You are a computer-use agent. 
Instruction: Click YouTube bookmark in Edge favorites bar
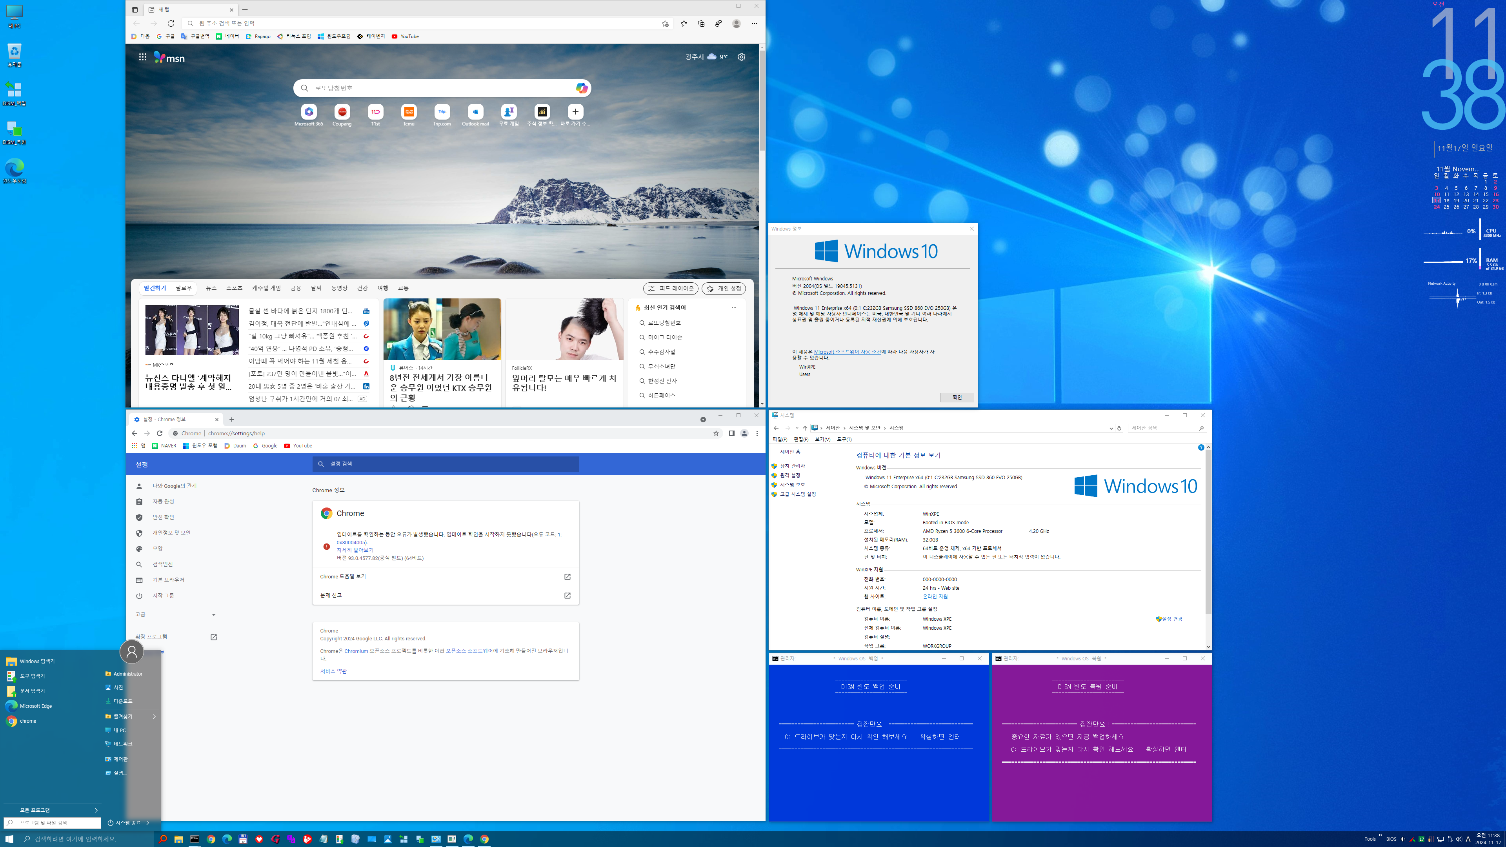405,36
